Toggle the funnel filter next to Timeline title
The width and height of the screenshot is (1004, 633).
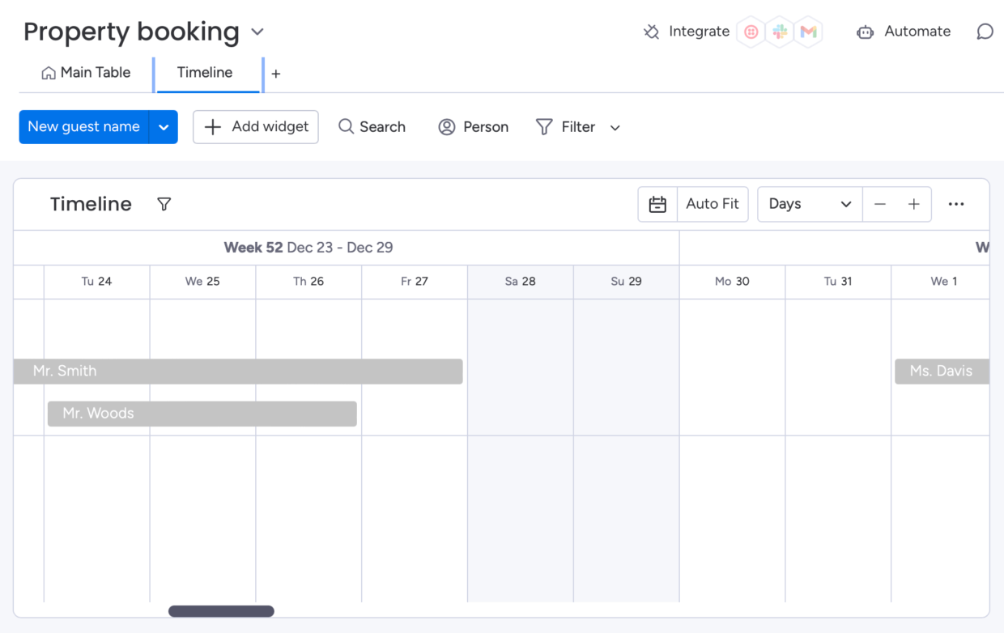[x=164, y=204]
